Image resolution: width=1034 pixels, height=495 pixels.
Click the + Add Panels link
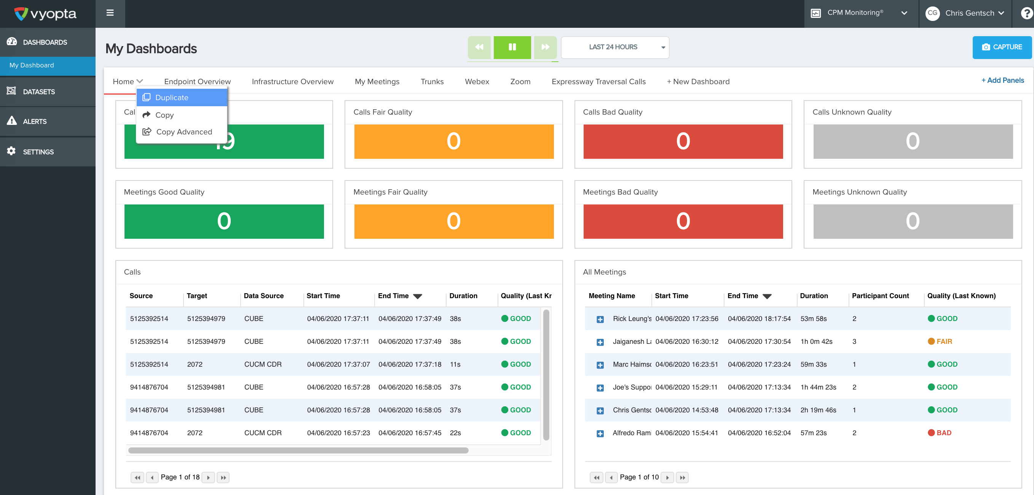(1002, 80)
